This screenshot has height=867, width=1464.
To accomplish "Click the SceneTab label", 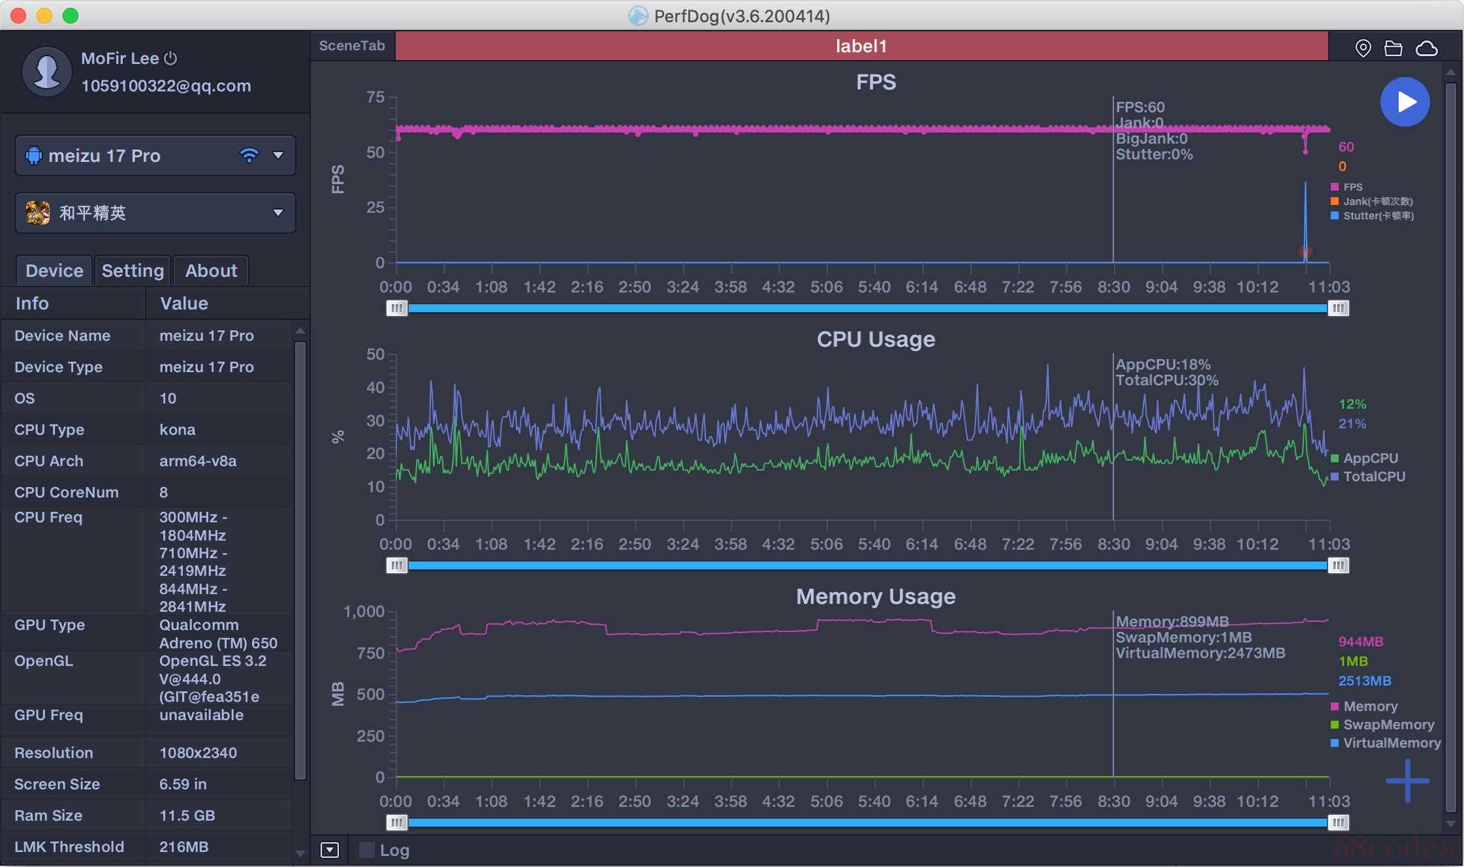I will (x=352, y=46).
